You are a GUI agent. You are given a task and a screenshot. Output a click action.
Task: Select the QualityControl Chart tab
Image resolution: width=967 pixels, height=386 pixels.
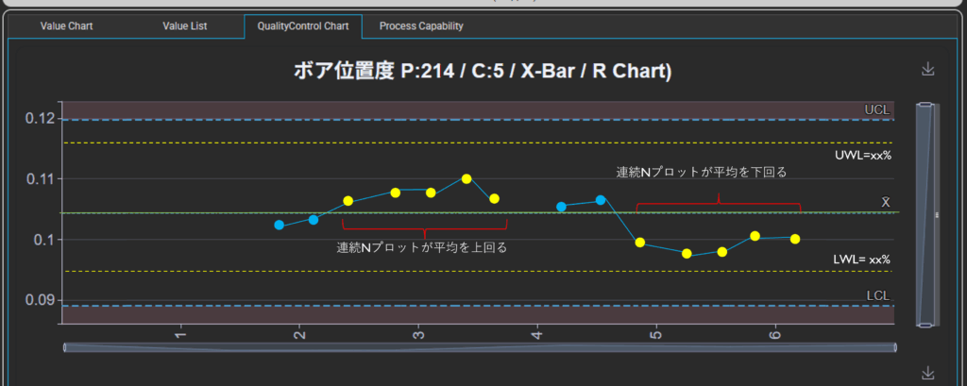pyautogui.click(x=302, y=26)
